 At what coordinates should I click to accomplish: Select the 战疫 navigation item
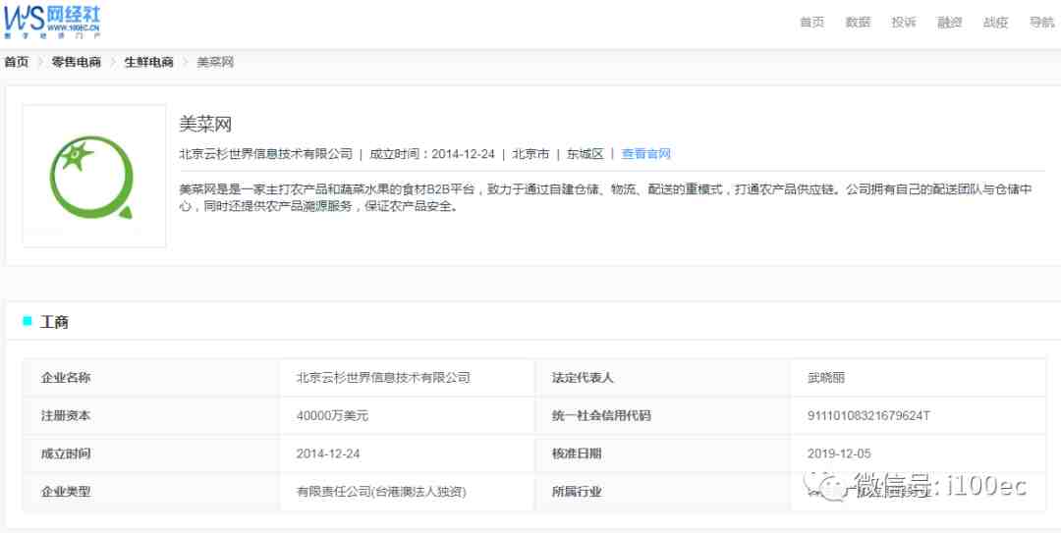click(995, 23)
